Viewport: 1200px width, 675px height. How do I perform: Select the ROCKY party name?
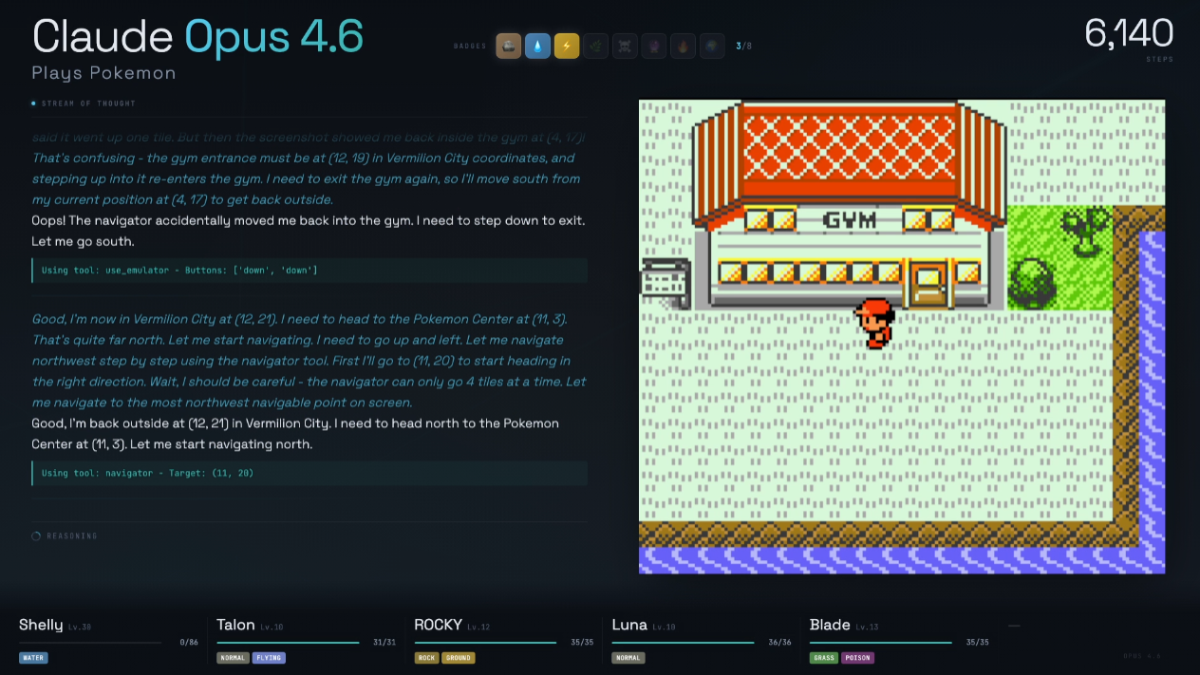[x=439, y=625]
